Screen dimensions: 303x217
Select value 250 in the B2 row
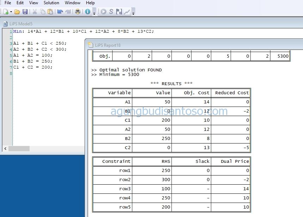pyautogui.click(x=152, y=139)
